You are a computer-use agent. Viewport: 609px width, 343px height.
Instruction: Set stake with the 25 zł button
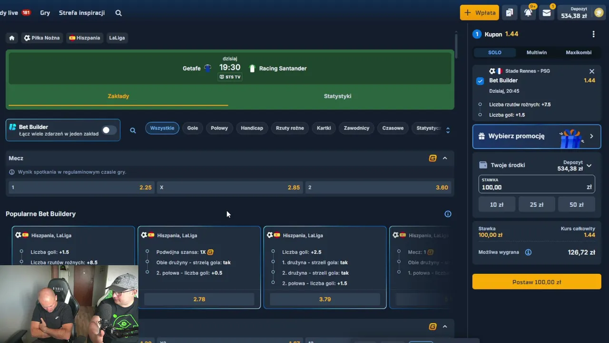(537, 205)
